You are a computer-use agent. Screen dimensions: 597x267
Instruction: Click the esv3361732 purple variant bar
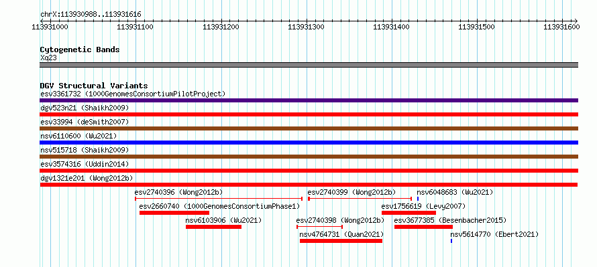309,100
